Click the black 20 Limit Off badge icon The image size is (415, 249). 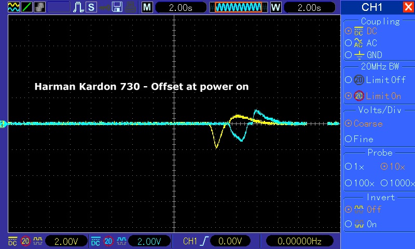(x=359, y=80)
